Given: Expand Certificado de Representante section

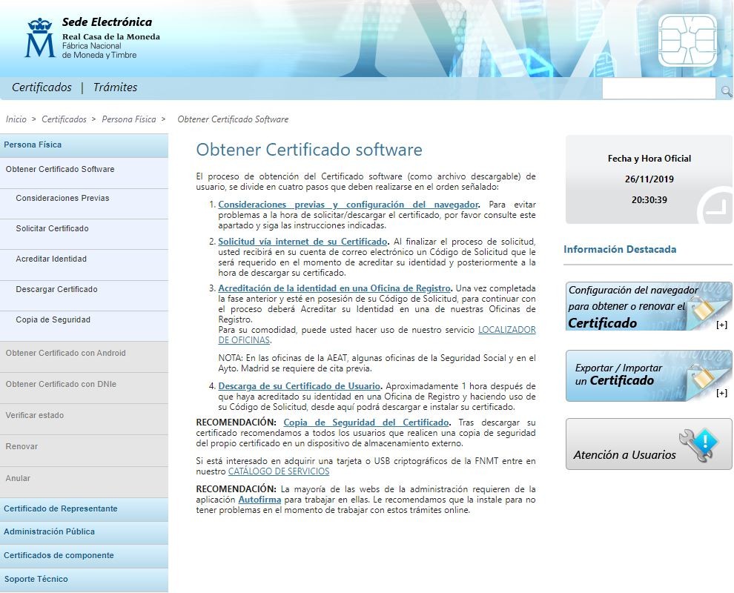Looking at the screenshot, I should [x=61, y=508].
